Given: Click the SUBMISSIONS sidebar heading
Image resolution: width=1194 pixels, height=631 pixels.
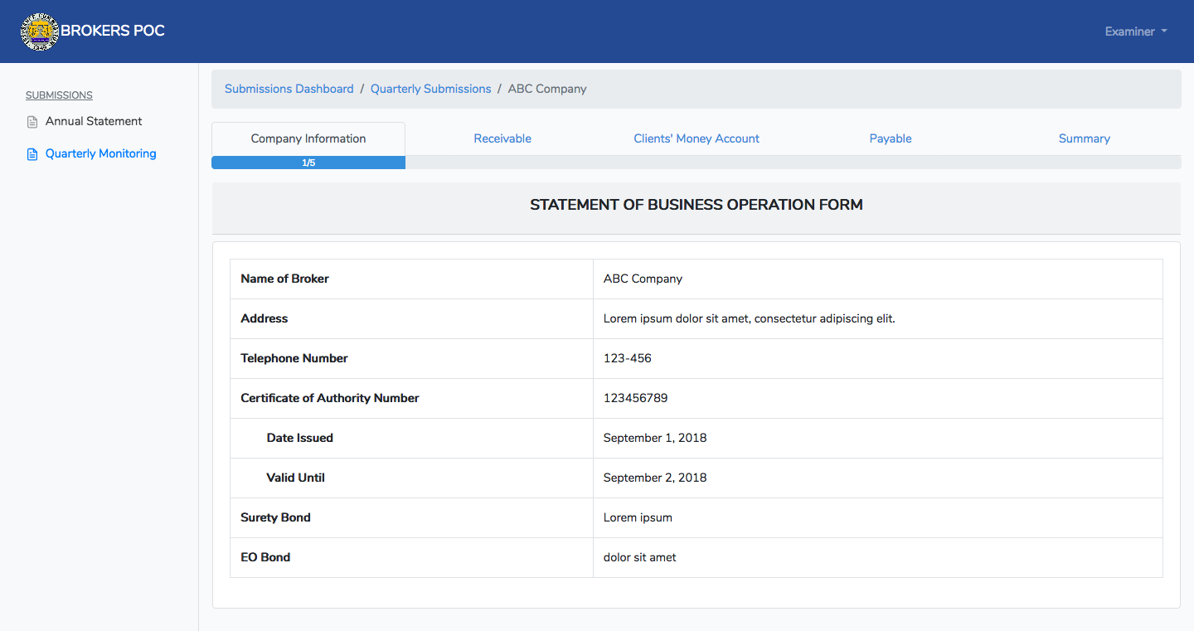Looking at the screenshot, I should (x=59, y=95).
